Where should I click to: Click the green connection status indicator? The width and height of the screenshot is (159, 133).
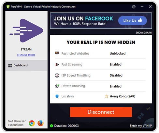click(x=51, y=126)
